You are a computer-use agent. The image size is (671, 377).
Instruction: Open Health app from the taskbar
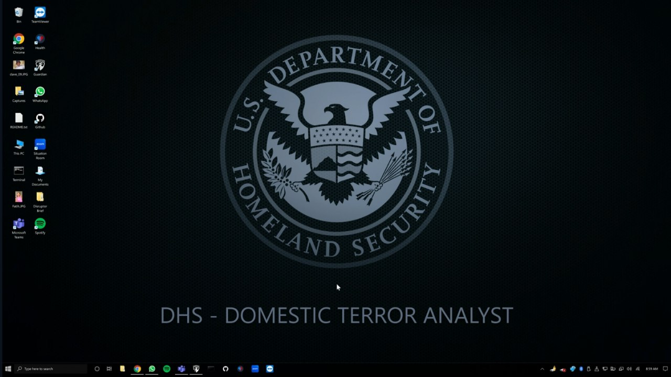click(240, 369)
